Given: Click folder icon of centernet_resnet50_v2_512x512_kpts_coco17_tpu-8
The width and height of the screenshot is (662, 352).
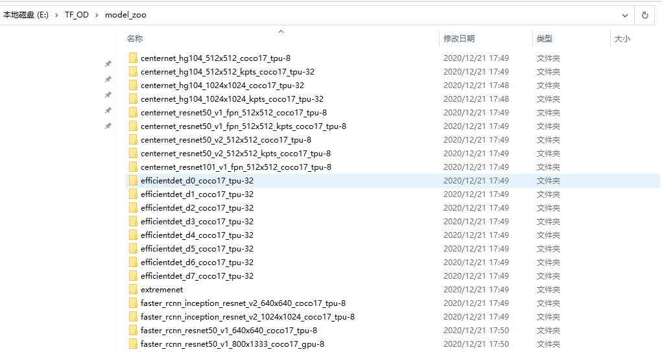Looking at the screenshot, I should (x=133, y=153).
